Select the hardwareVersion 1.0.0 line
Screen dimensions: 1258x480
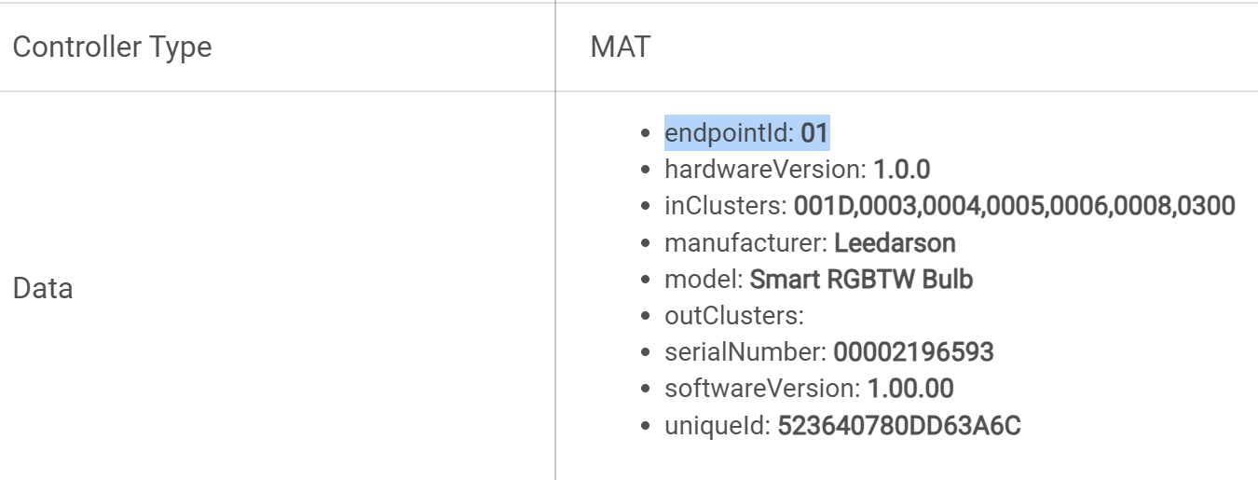(x=797, y=170)
